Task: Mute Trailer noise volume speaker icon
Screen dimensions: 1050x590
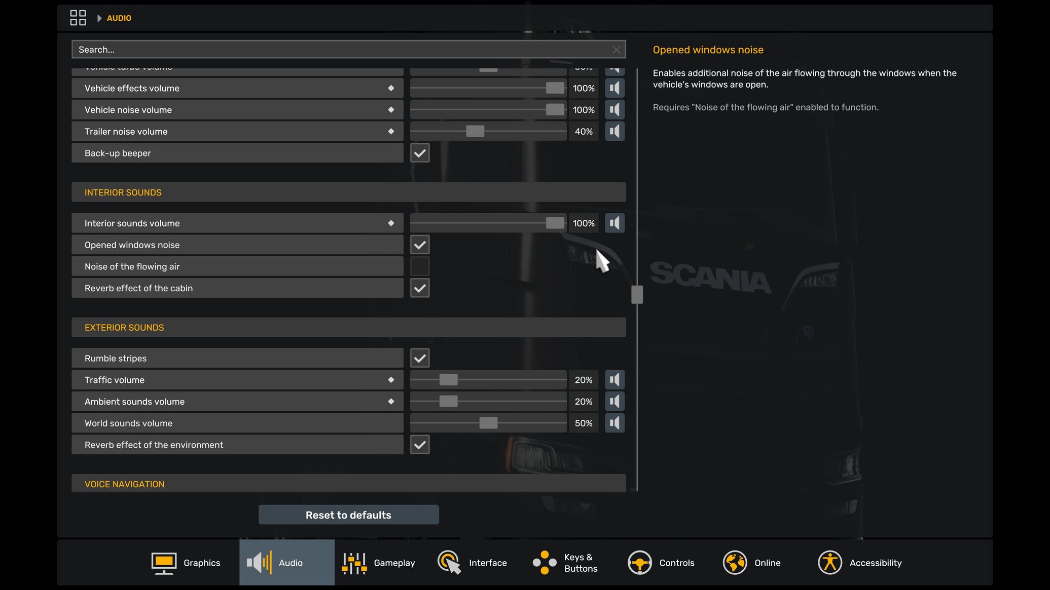Action: coord(614,132)
